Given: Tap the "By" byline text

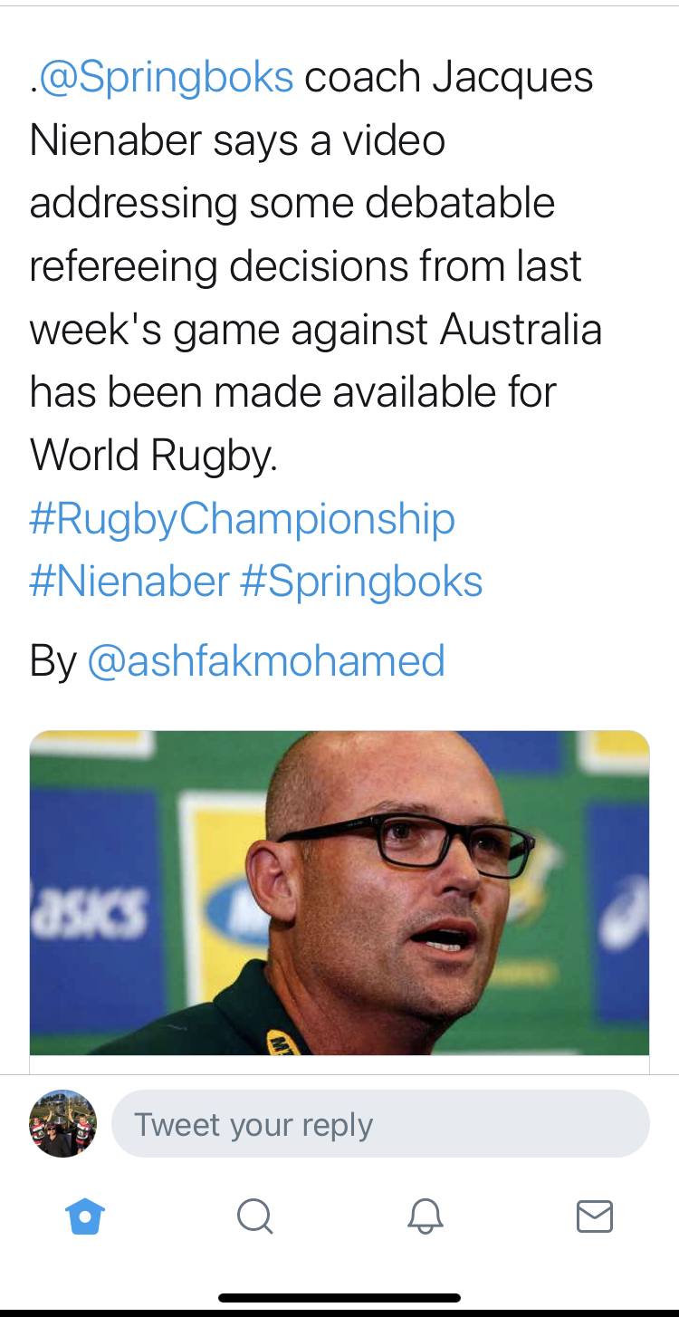Looking at the screenshot, I should pos(53,661).
